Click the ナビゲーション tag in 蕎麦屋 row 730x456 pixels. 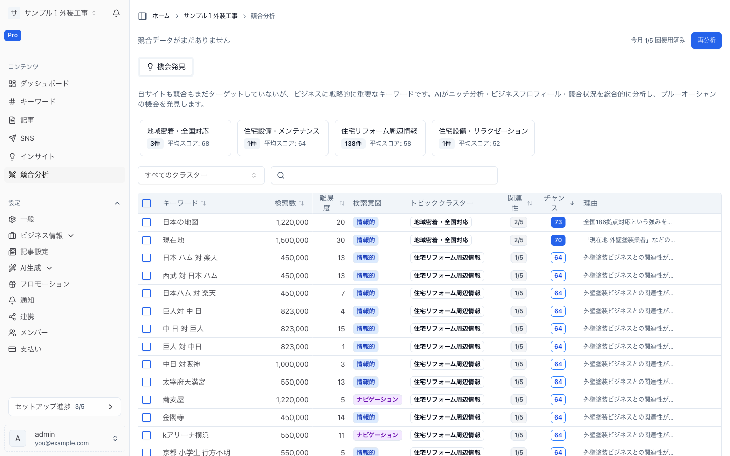(378, 400)
